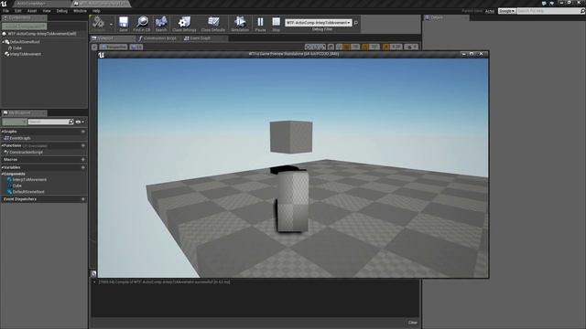The height and width of the screenshot is (329, 586).
Task: Click the magnifier beside the Debug Filter
Action: [x=356, y=23]
